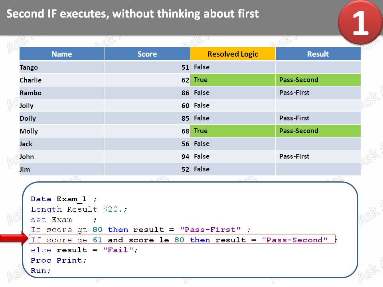Click the 'Name' column header
This screenshot has height=287, width=383.
click(x=62, y=54)
